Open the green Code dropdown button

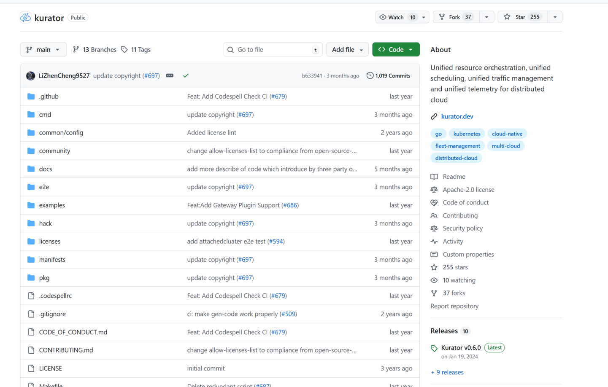396,50
